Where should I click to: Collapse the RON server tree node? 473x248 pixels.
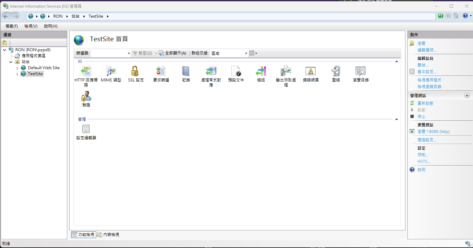pyautogui.click(x=4, y=50)
